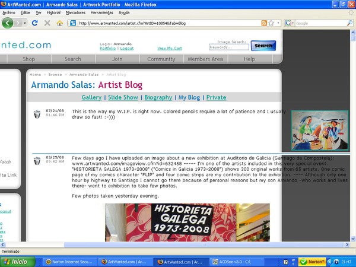
Task: Select the Search navigation tab
Action: [x=72, y=59]
